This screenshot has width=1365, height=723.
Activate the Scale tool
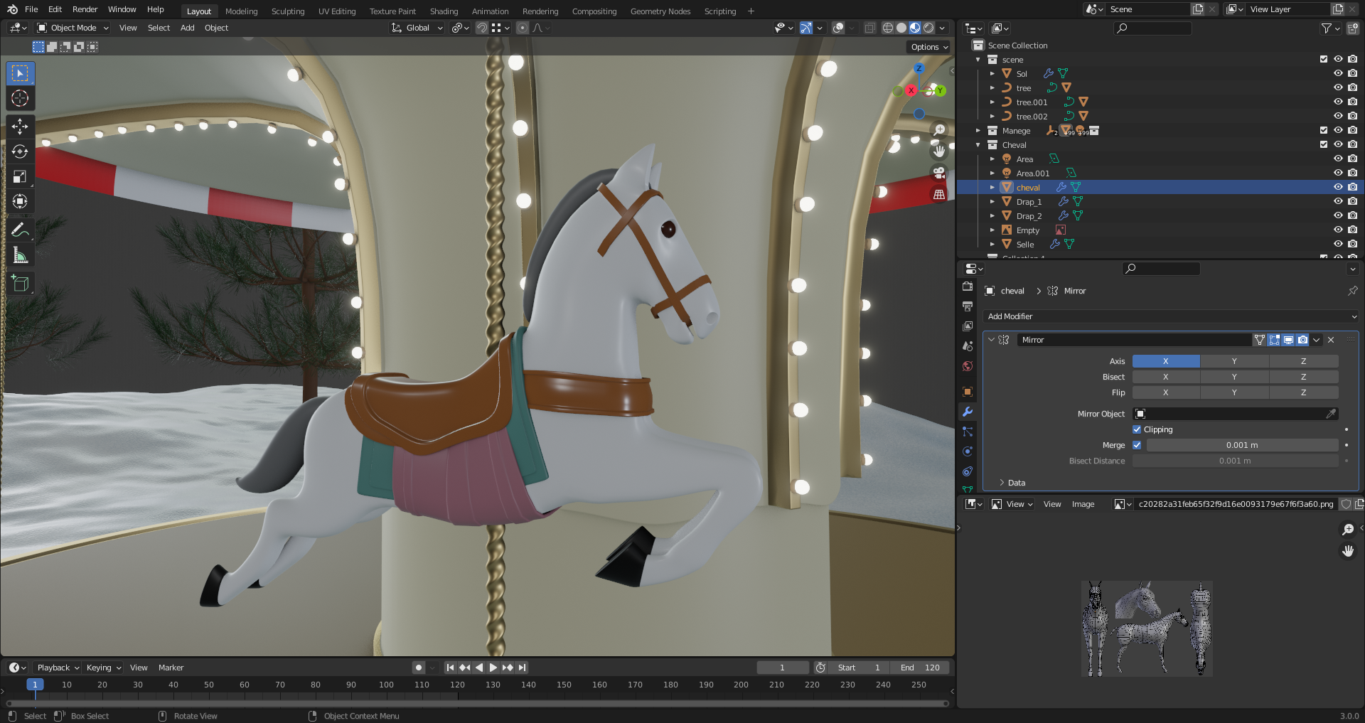(20, 176)
